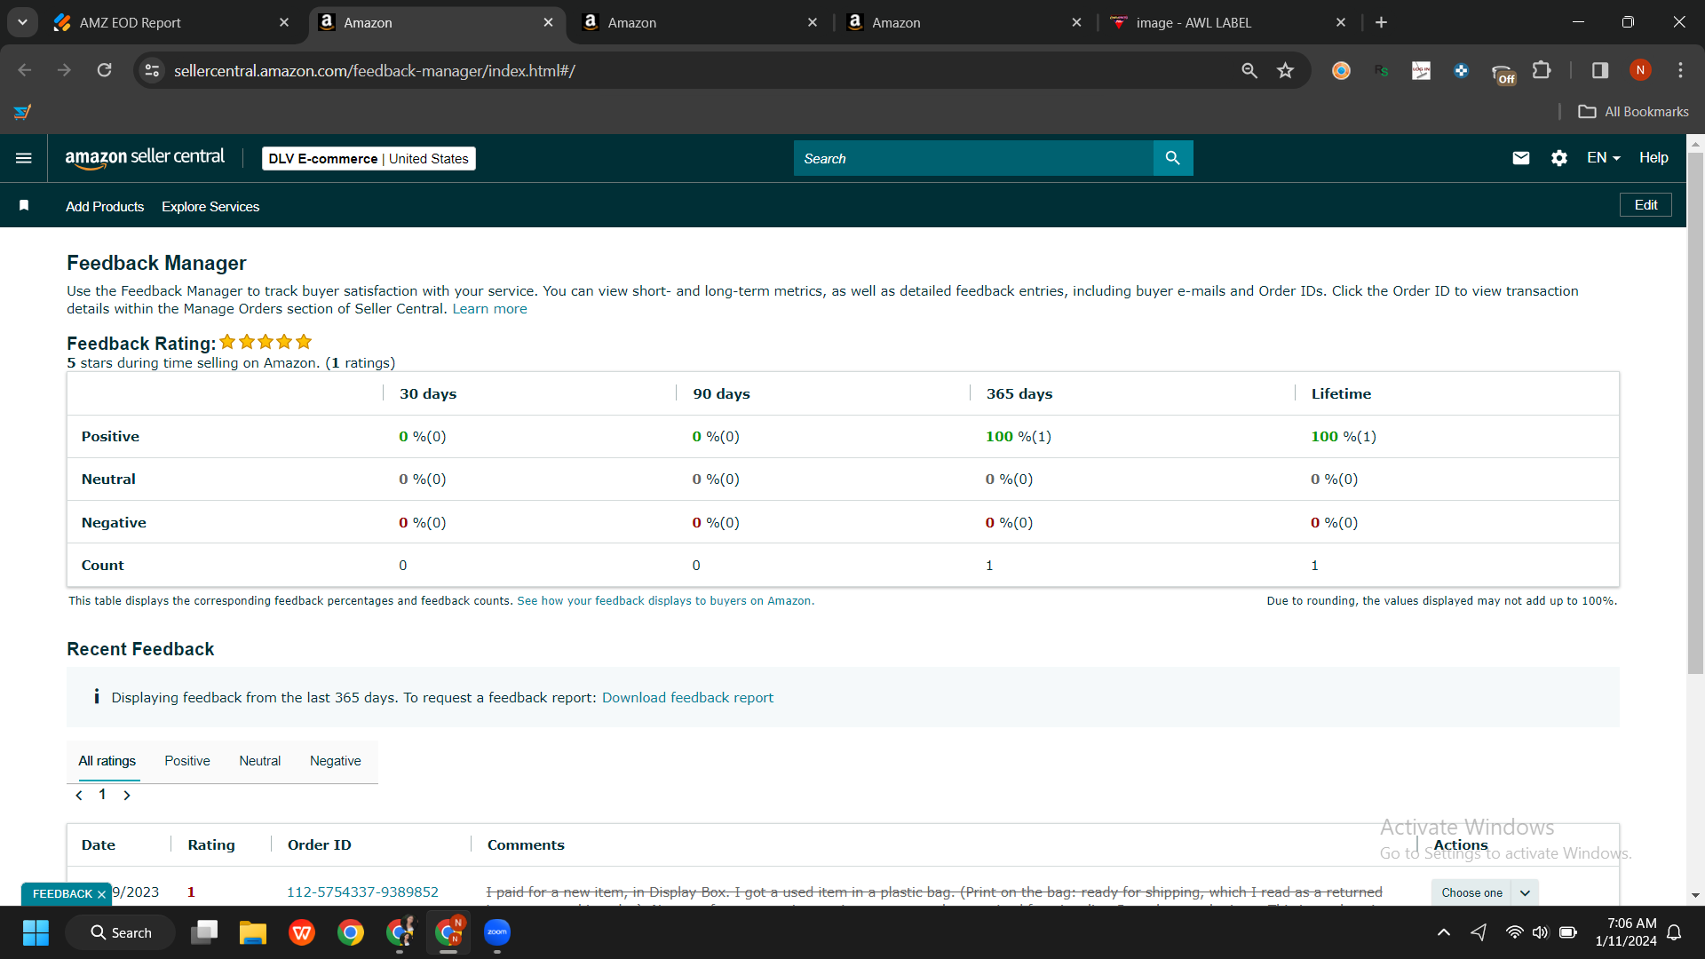Open Zoom from the taskbar
This screenshot has height=959, width=1705.
point(497,932)
